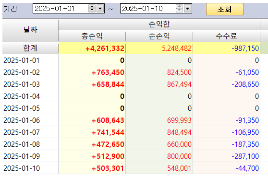Increase end date with up spinner arrow
268x178 pixels.
pos(179,6)
